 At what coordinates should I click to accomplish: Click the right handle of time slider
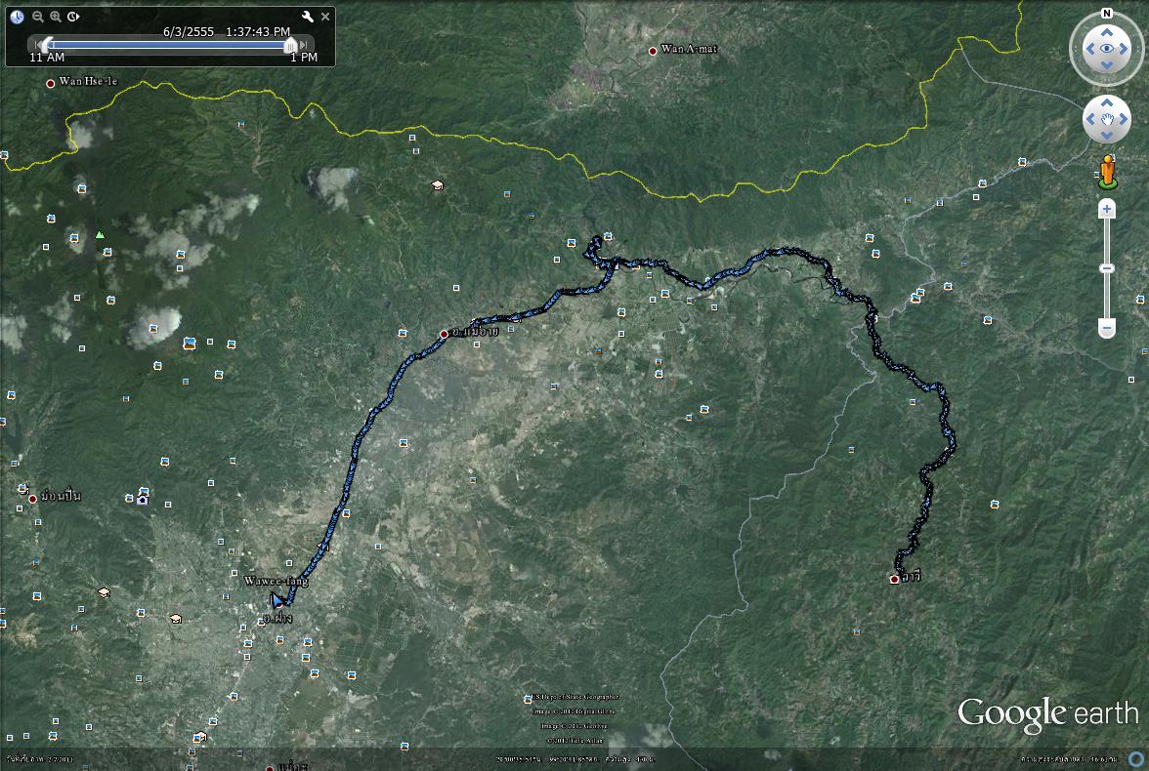pyautogui.click(x=290, y=44)
